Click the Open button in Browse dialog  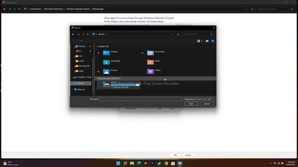[191, 104]
